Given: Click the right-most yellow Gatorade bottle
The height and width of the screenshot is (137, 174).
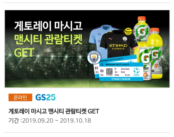Looking at the screenshot, I should click(x=155, y=53).
